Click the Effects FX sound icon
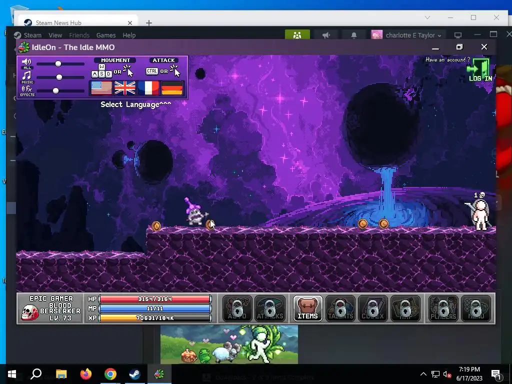Screen dimensions: 512x384 (27, 89)
